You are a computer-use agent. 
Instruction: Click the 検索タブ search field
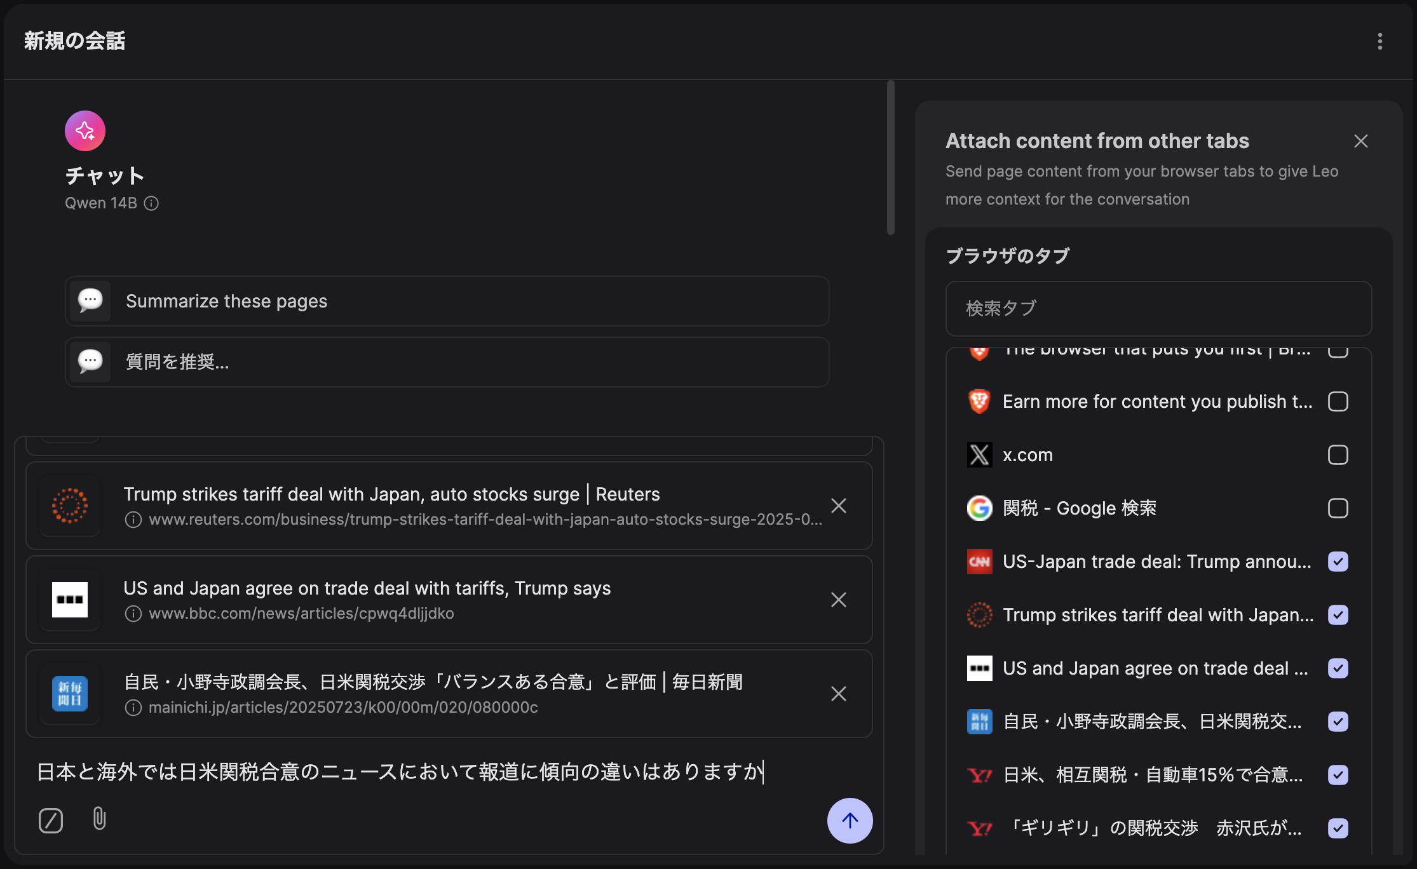point(1158,309)
